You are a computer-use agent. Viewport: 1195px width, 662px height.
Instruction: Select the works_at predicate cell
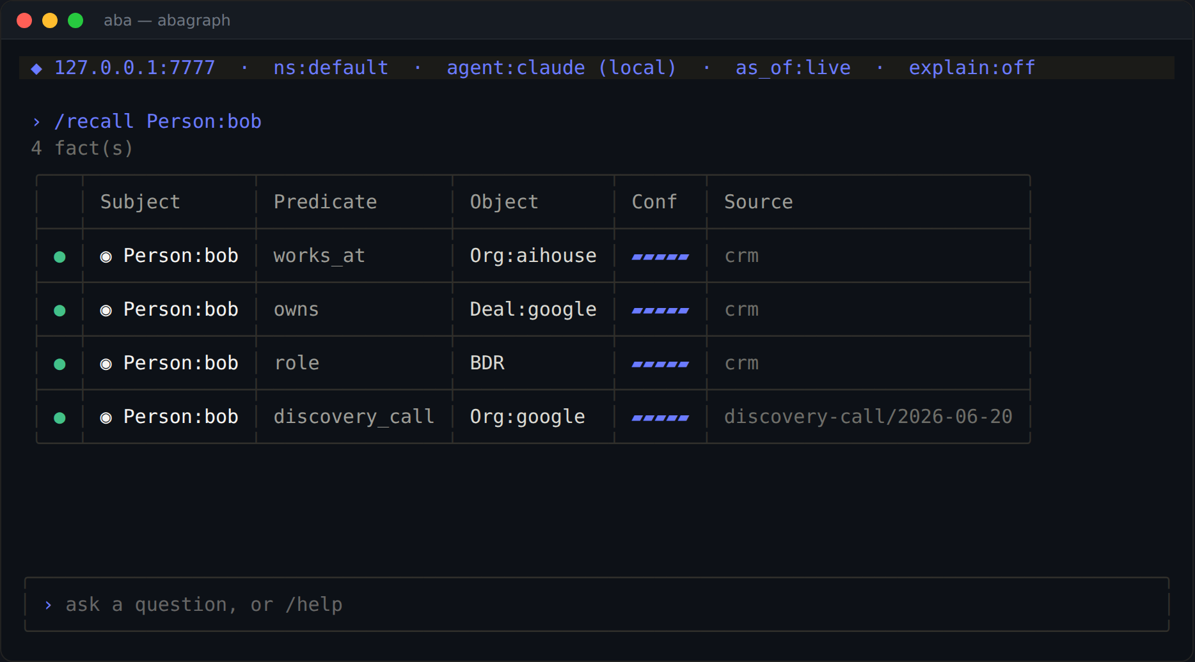coord(319,256)
